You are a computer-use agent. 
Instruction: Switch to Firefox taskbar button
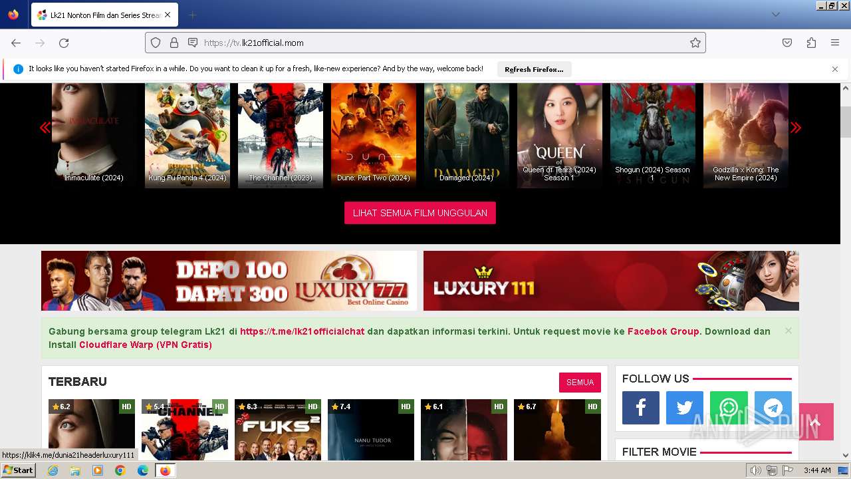tap(165, 470)
